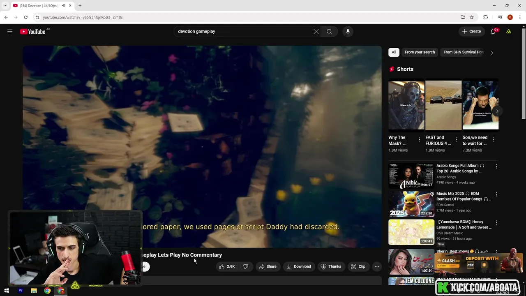
Task: Dislike the video with thumbs-down icon
Action: coord(245,266)
